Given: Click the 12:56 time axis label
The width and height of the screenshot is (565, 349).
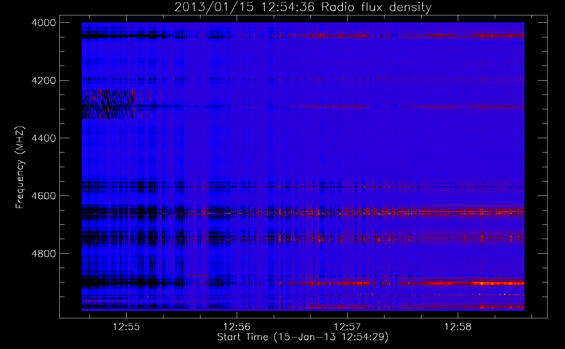Looking at the screenshot, I should click(x=237, y=327).
